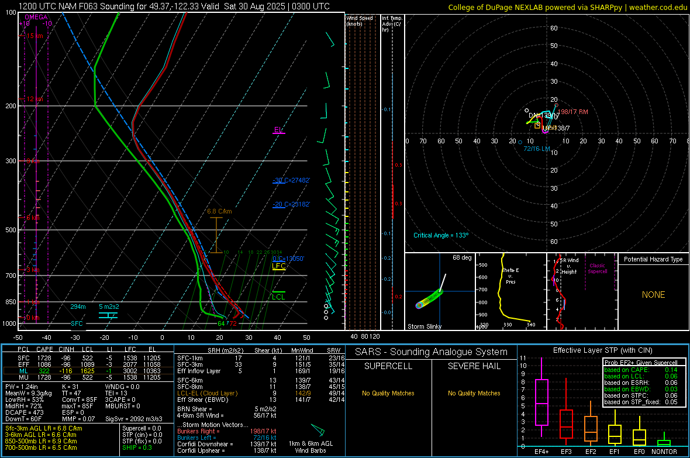Screen dimensions: 690x458
Task: Click the '0 C=13050'' freezing level label
Action: click(288, 259)
